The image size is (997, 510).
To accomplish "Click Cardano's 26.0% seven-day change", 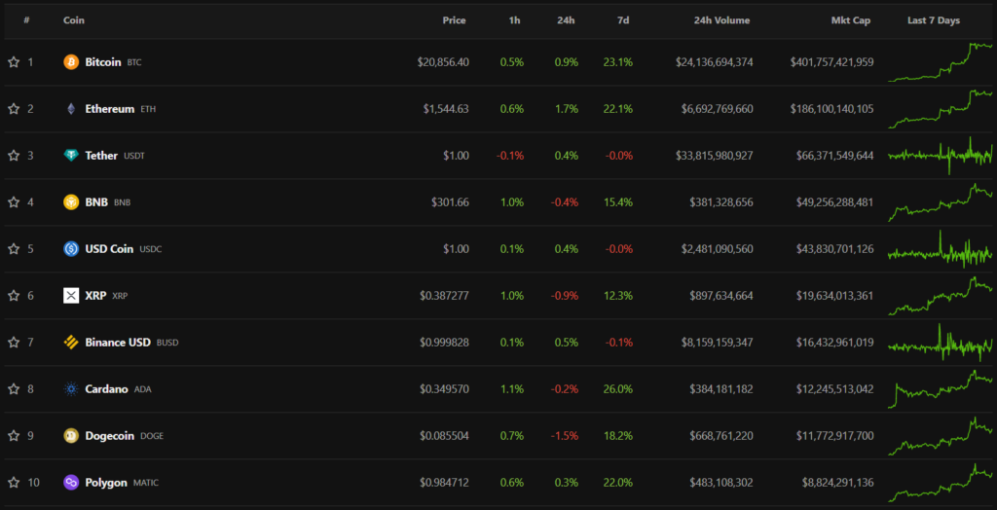I will [x=618, y=389].
